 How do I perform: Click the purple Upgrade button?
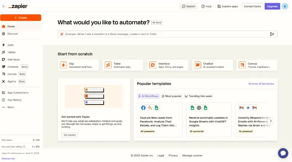272,6
